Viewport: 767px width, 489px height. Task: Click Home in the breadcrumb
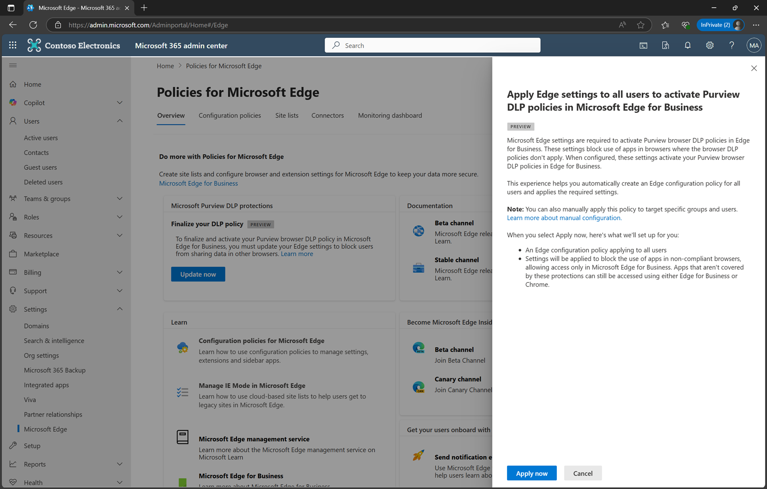(x=165, y=66)
